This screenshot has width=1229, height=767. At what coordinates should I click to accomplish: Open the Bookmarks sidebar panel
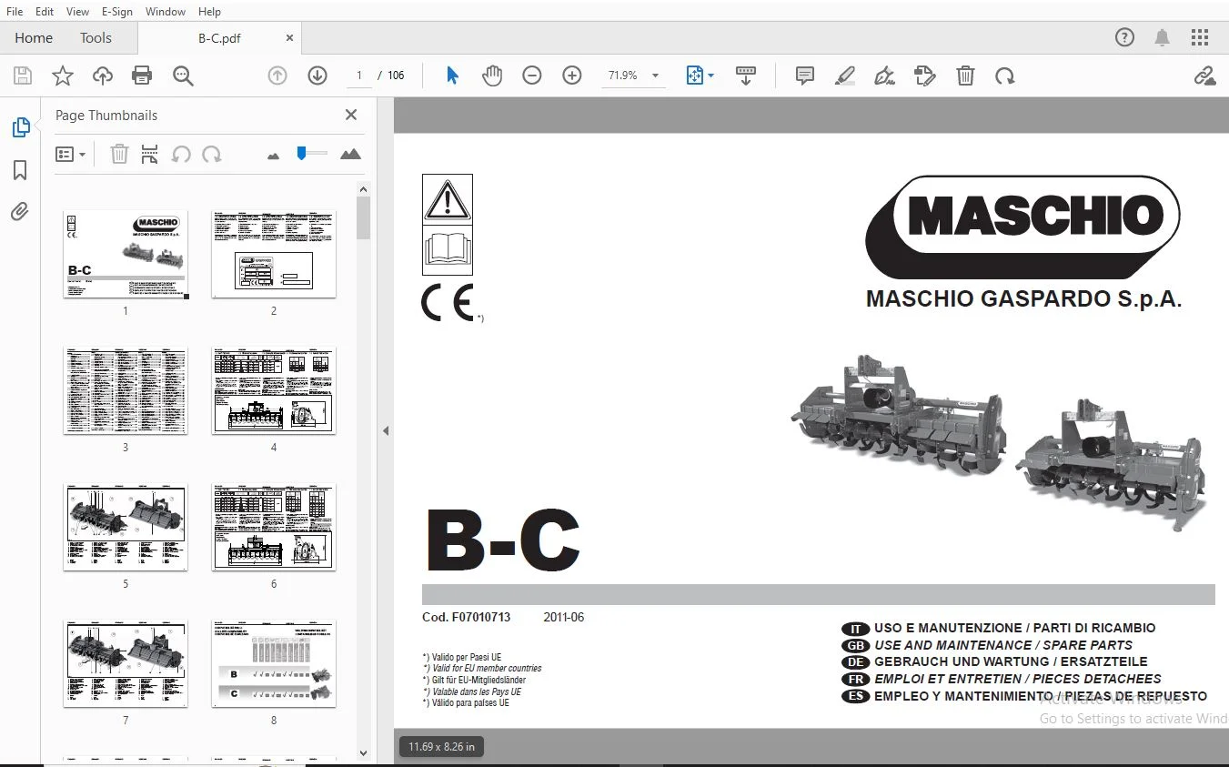[20, 170]
